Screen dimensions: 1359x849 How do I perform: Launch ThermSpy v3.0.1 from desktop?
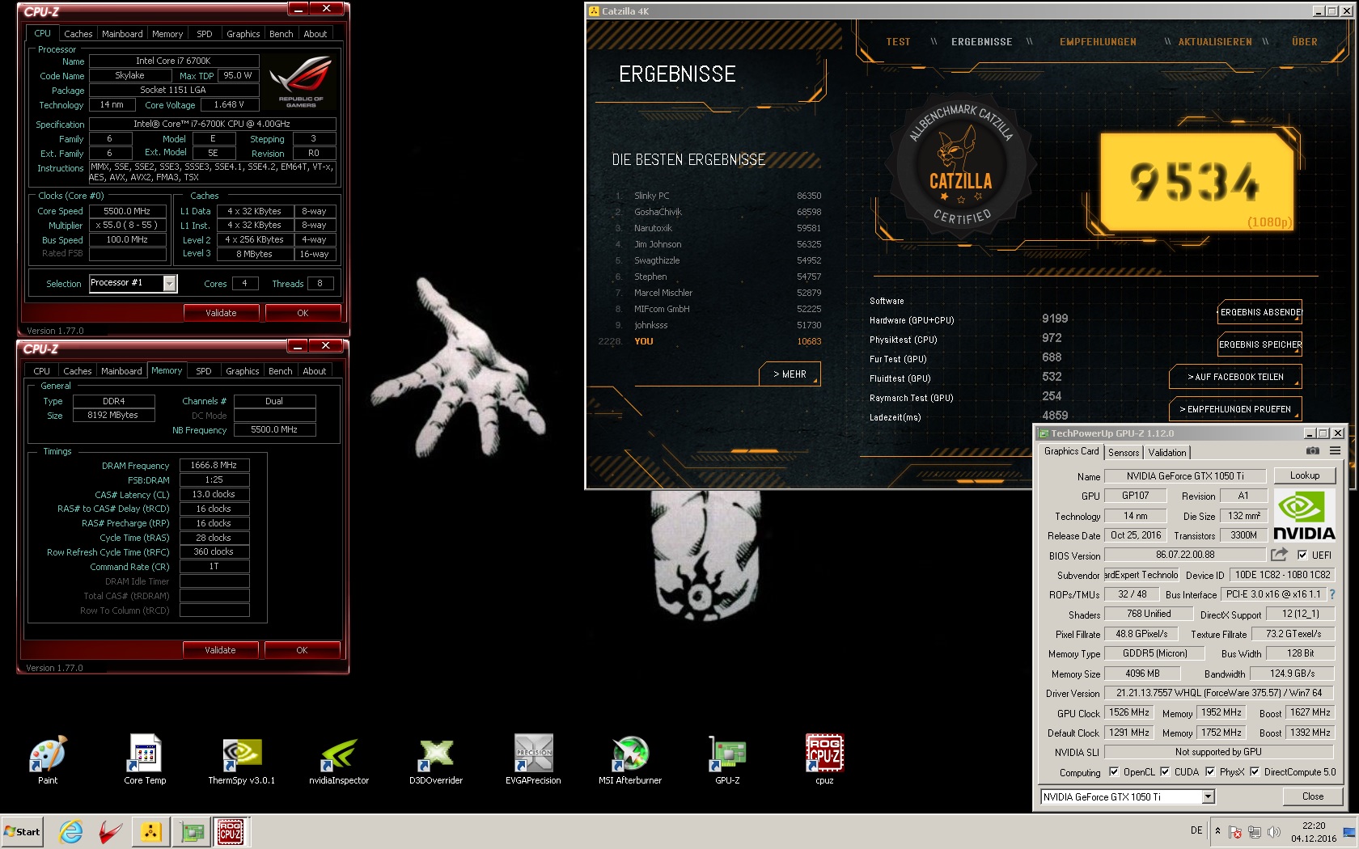(x=242, y=759)
